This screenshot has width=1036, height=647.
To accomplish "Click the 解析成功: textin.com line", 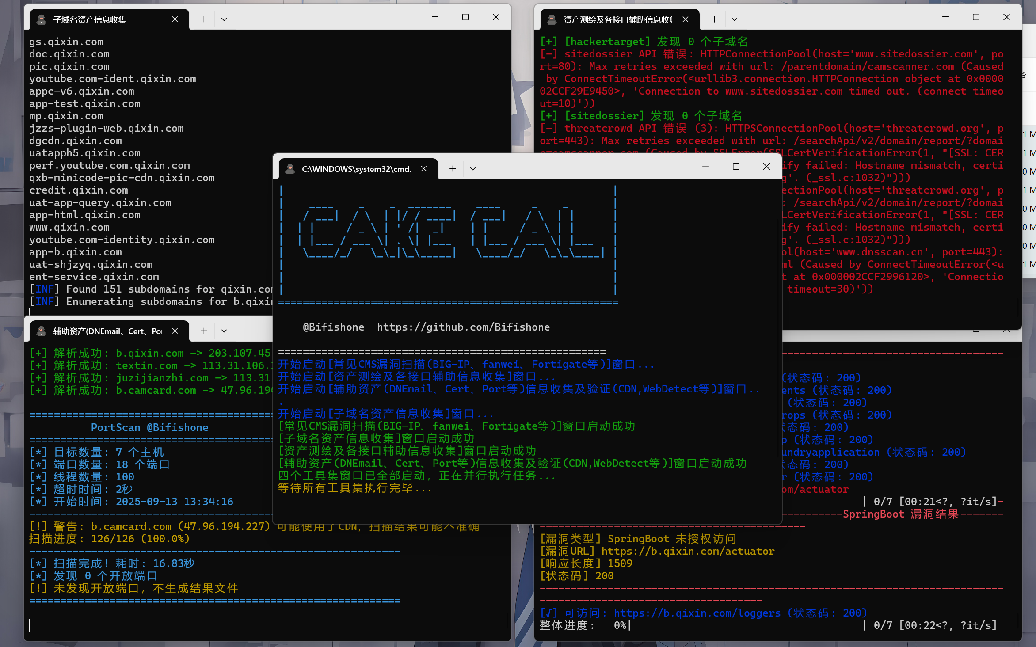I will click(x=150, y=365).
